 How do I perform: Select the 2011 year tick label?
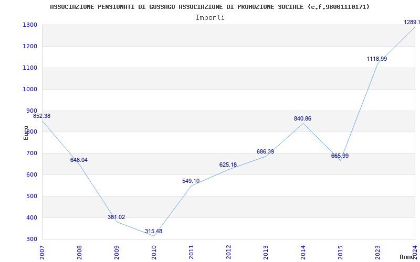[x=191, y=252]
